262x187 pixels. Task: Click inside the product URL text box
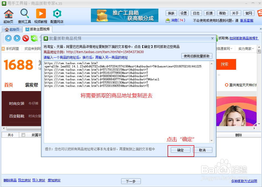coord(127,102)
